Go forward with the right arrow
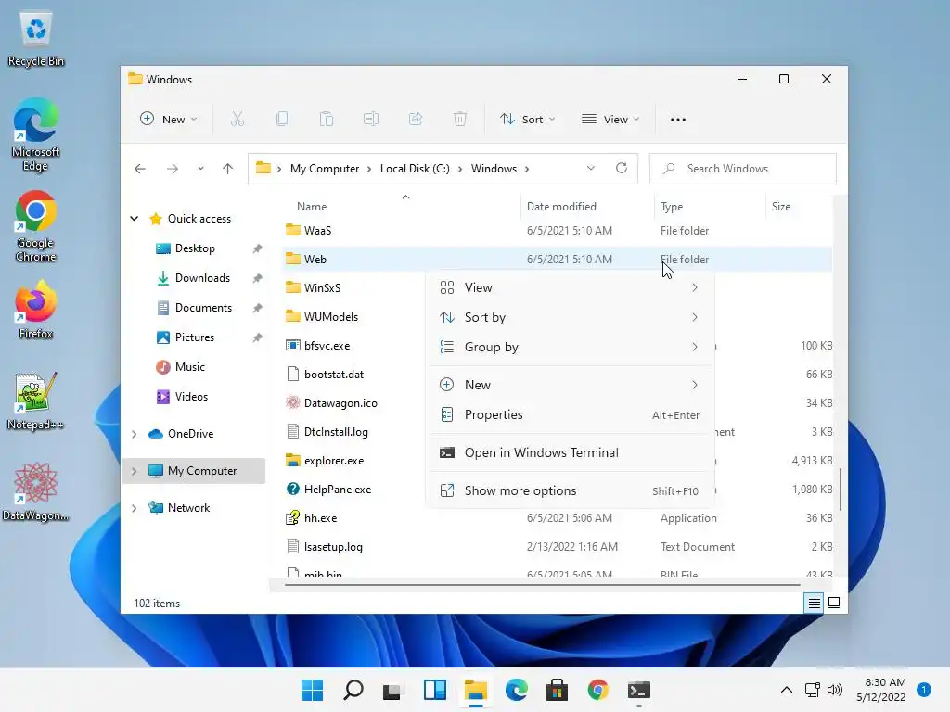Image resolution: width=950 pixels, height=712 pixels. 173,169
